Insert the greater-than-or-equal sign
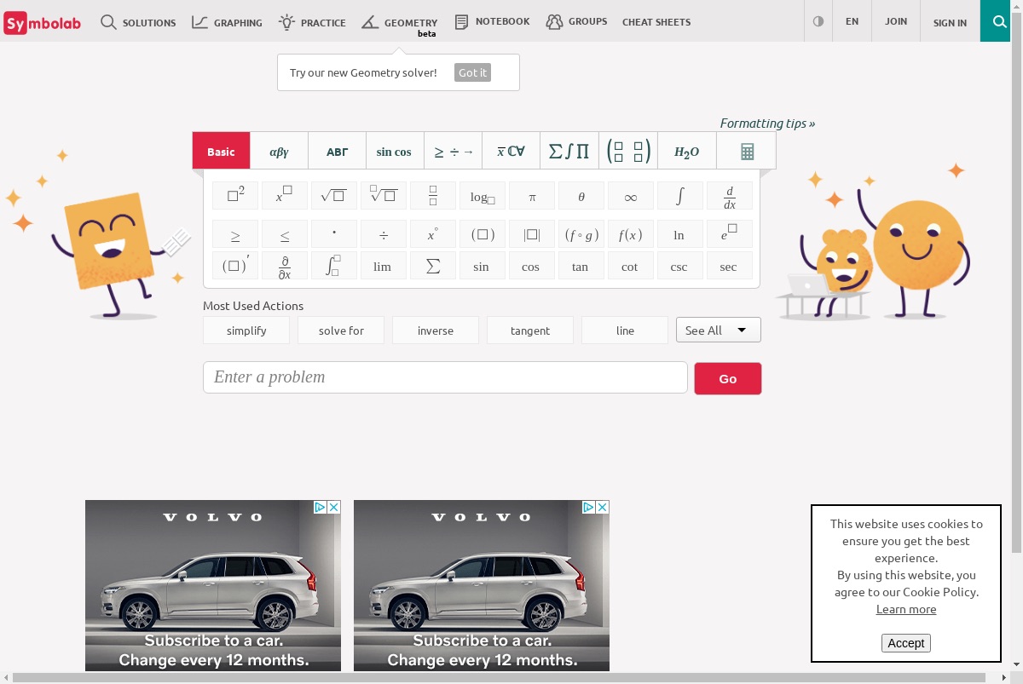Image resolution: width=1023 pixels, height=684 pixels. tap(235, 235)
